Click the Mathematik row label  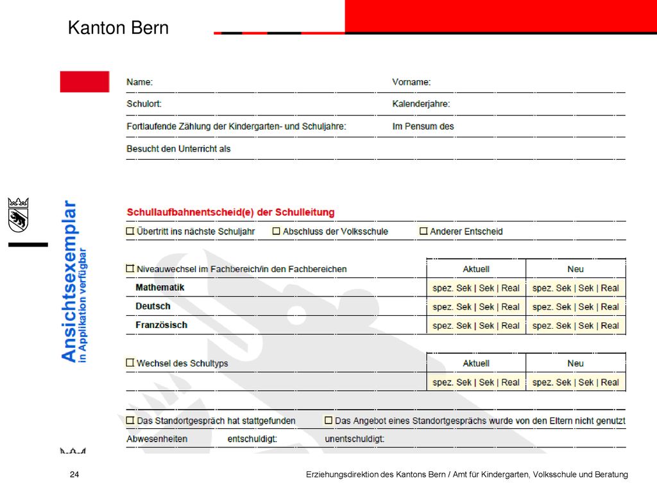(x=160, y=288)
